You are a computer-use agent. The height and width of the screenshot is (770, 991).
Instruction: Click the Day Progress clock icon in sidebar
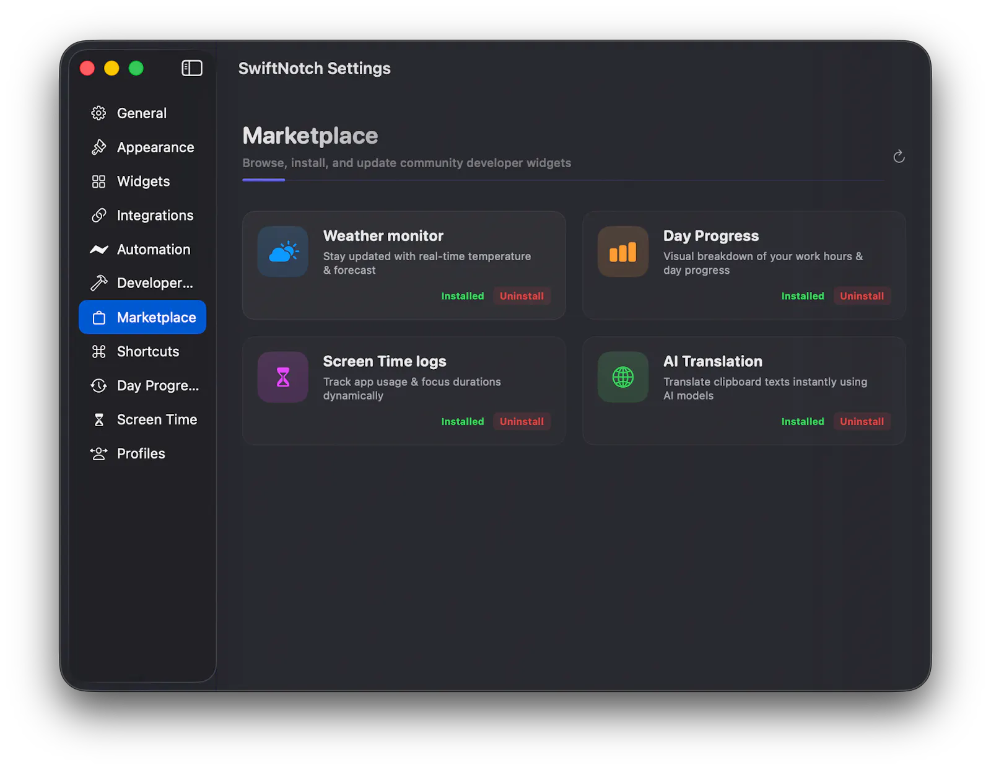click(98, 385)
